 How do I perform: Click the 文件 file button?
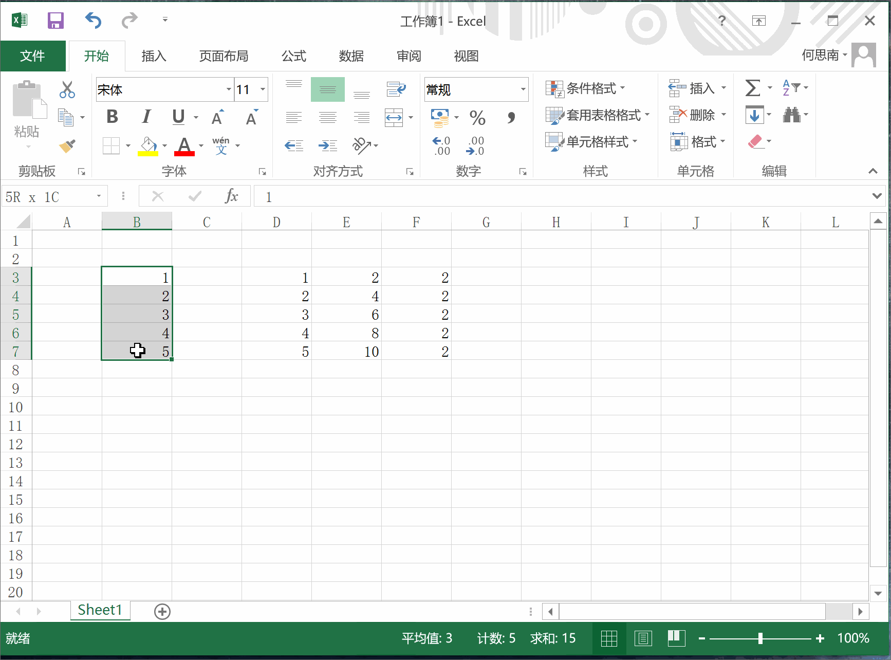pyautogui.click(x=32, y=56)
